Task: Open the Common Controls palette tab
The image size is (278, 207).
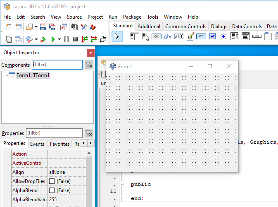Action: point(185,26)
